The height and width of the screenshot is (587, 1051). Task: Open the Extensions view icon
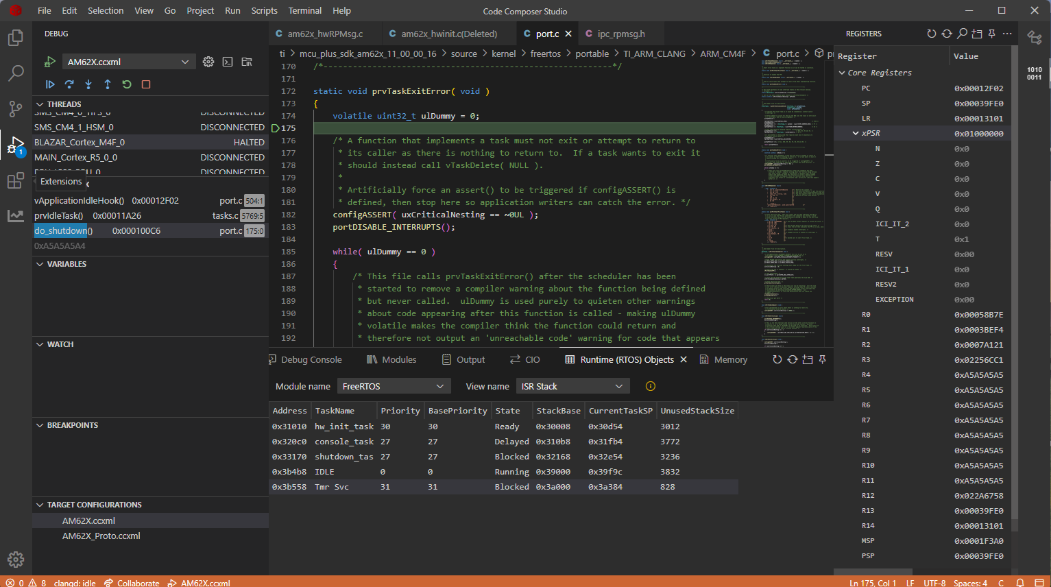click(x=15, y=181)
